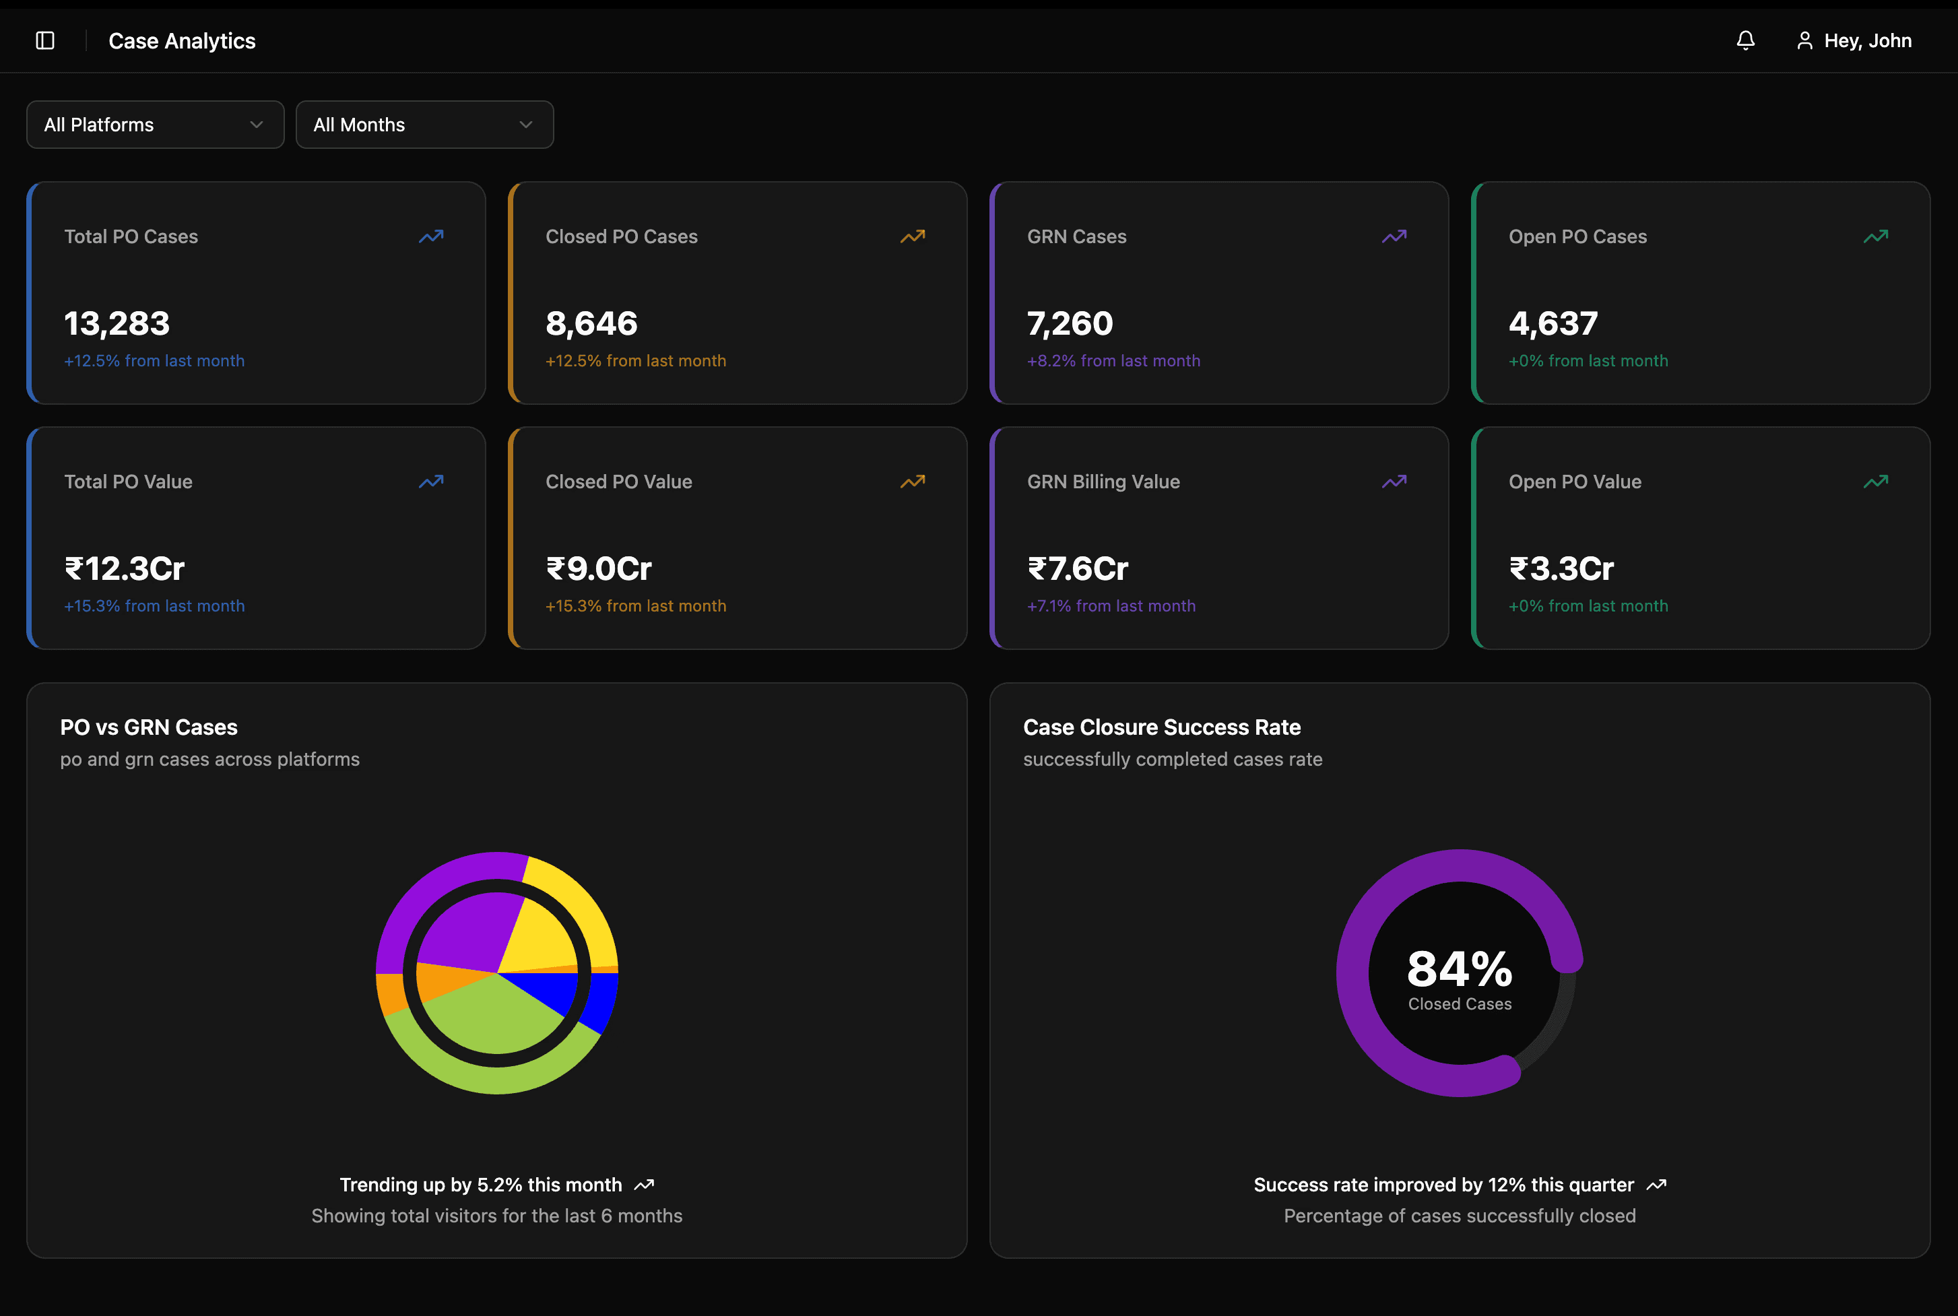Click trend icon on Total PO Cases card
Screen dimensions: 1958x1316
tap(430, 236)
